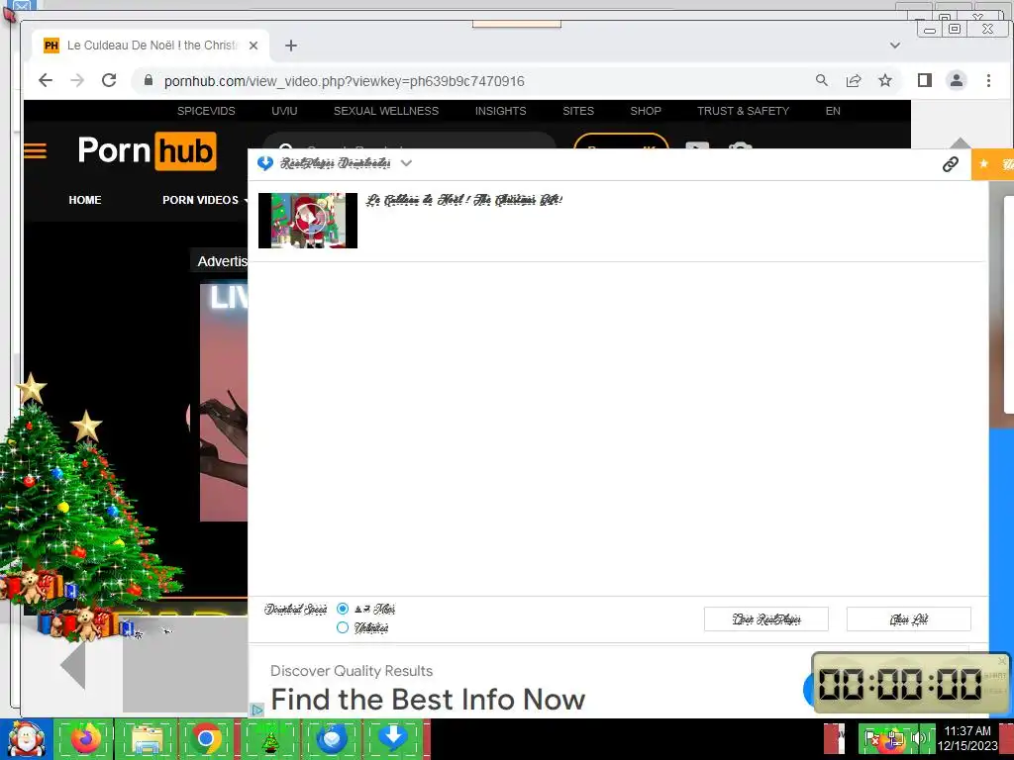Open the SITES menu item
Image resolution: width=1014 pixels, height=760 pixels.
(578, 111)
